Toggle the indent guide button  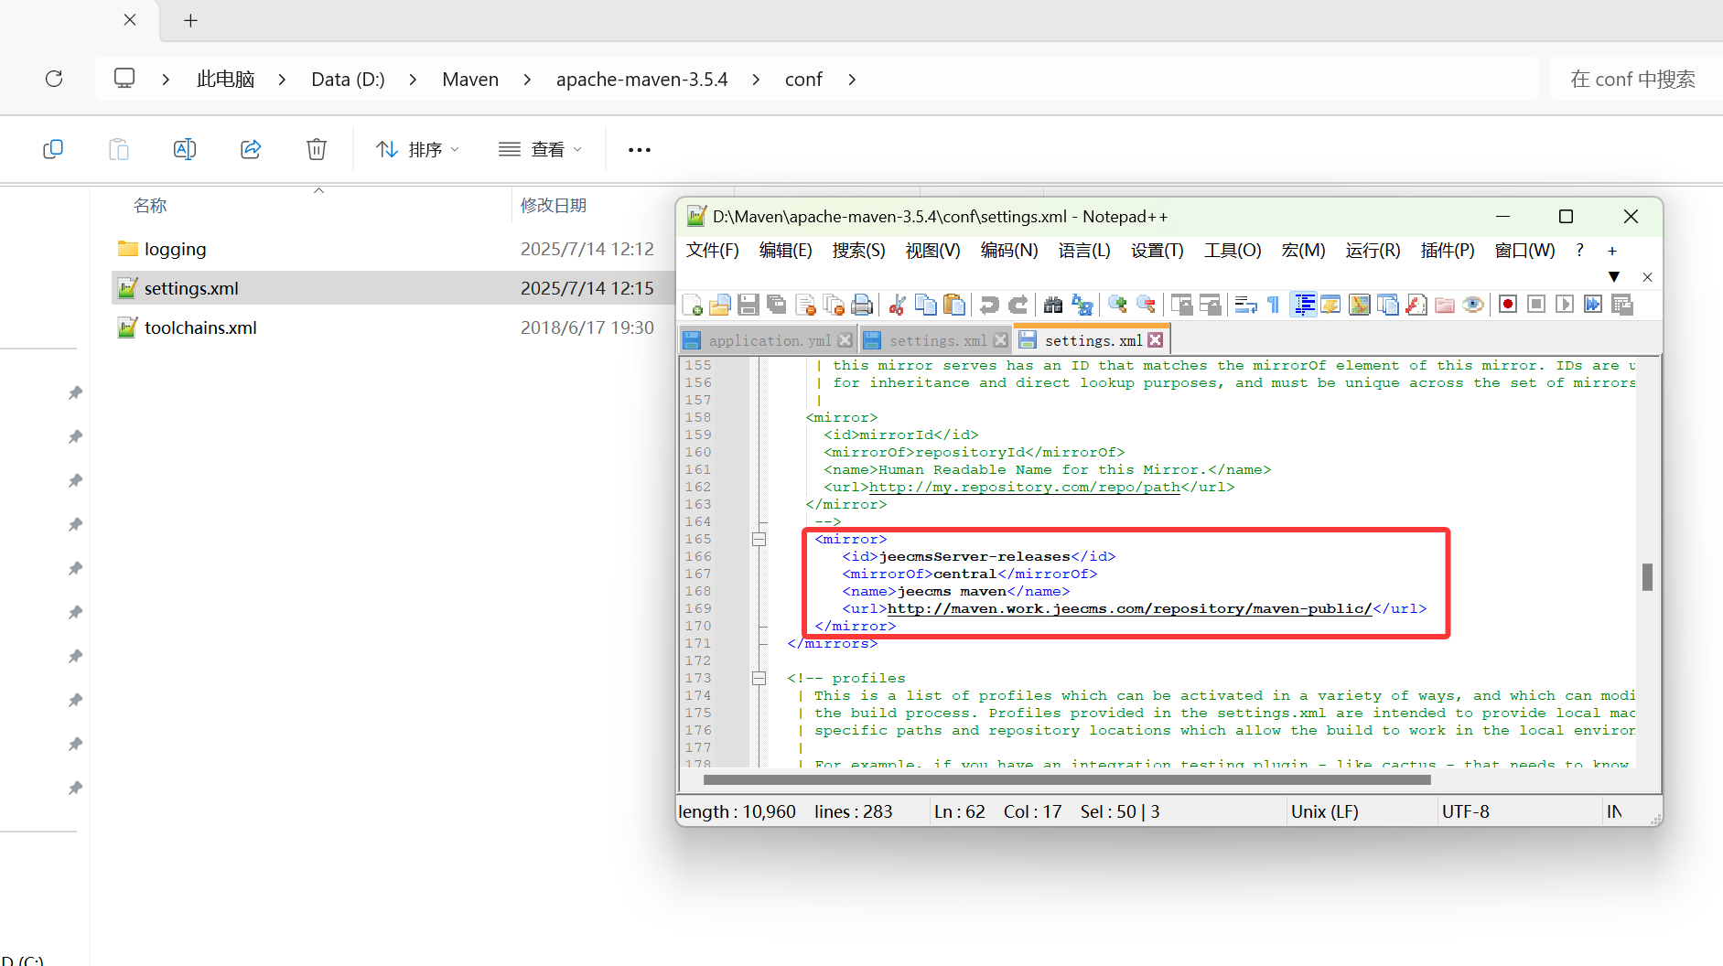1304,305
